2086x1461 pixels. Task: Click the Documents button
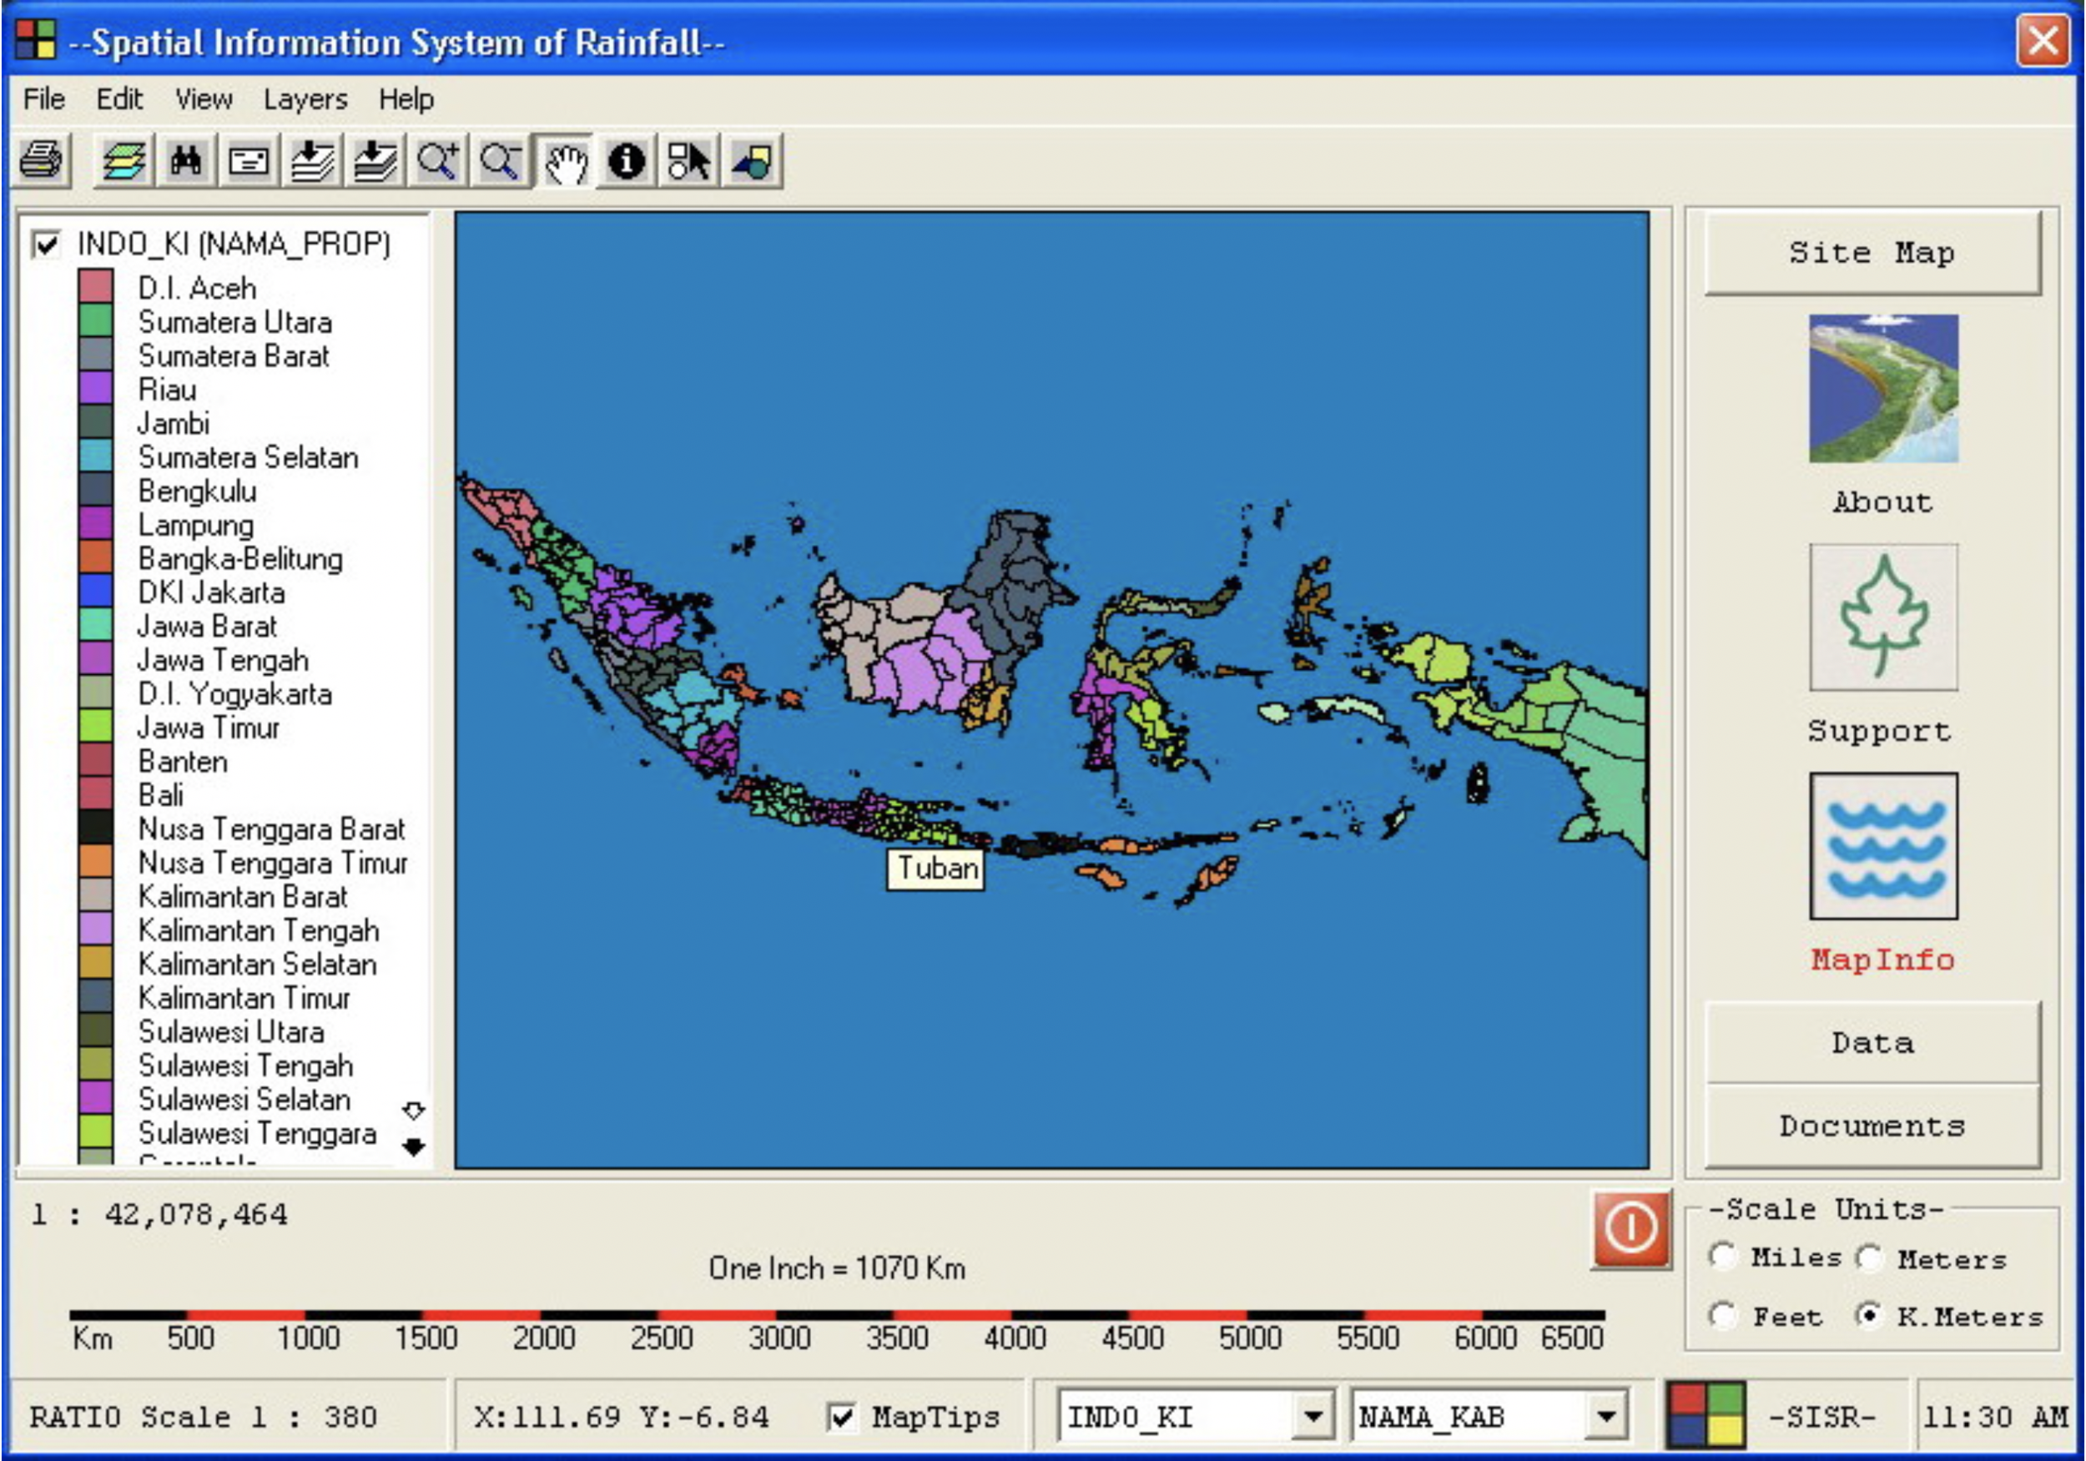tap(1872, 1126)
